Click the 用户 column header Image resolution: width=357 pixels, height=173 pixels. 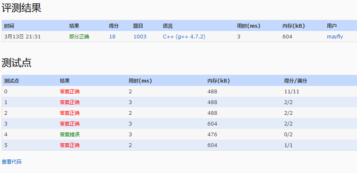coord(332,26)
